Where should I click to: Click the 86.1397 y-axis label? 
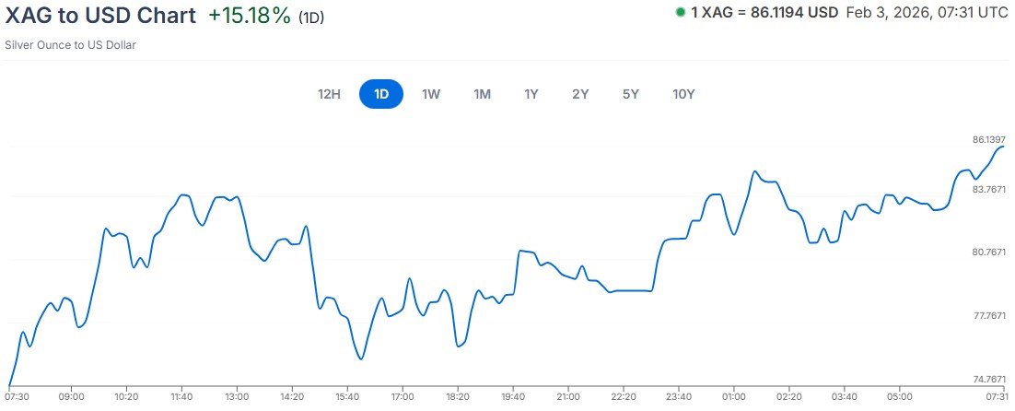point(989,139)
